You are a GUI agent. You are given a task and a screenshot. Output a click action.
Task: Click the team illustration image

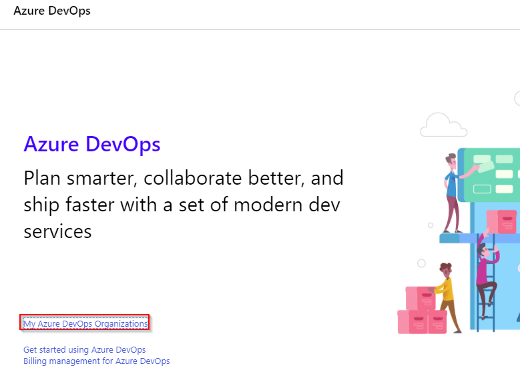[x=459, y=212]
